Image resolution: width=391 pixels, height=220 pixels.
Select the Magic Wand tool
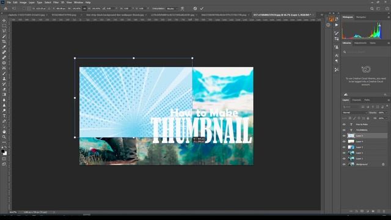(x=4, y=36)
